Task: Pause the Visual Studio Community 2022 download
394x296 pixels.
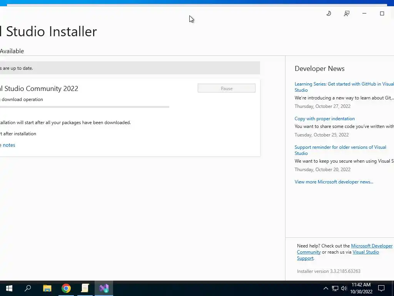Action: (226, 88)
